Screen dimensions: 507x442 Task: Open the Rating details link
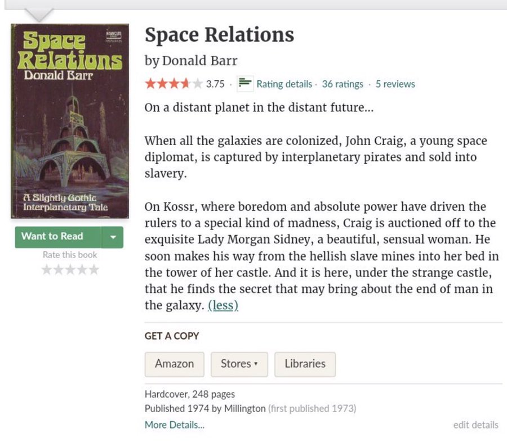[x=284, y=84]
